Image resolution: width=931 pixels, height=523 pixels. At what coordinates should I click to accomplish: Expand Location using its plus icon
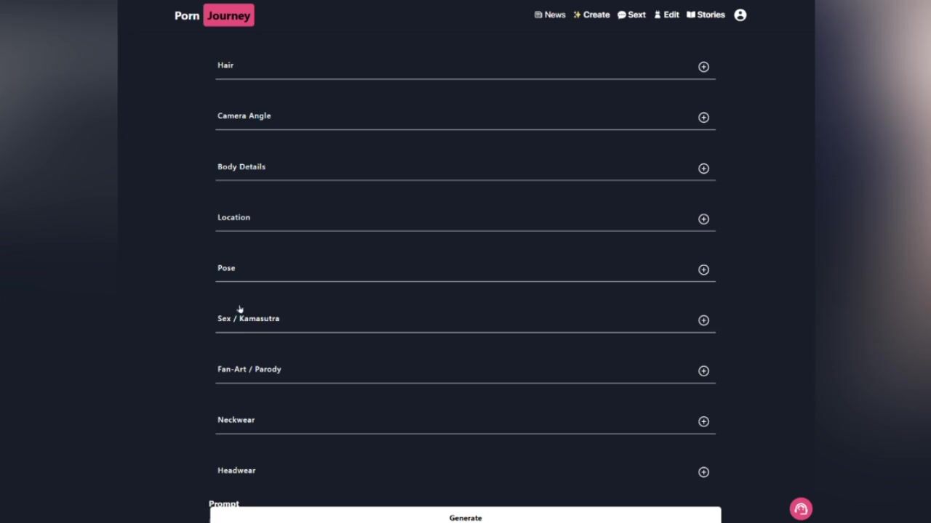703,219
